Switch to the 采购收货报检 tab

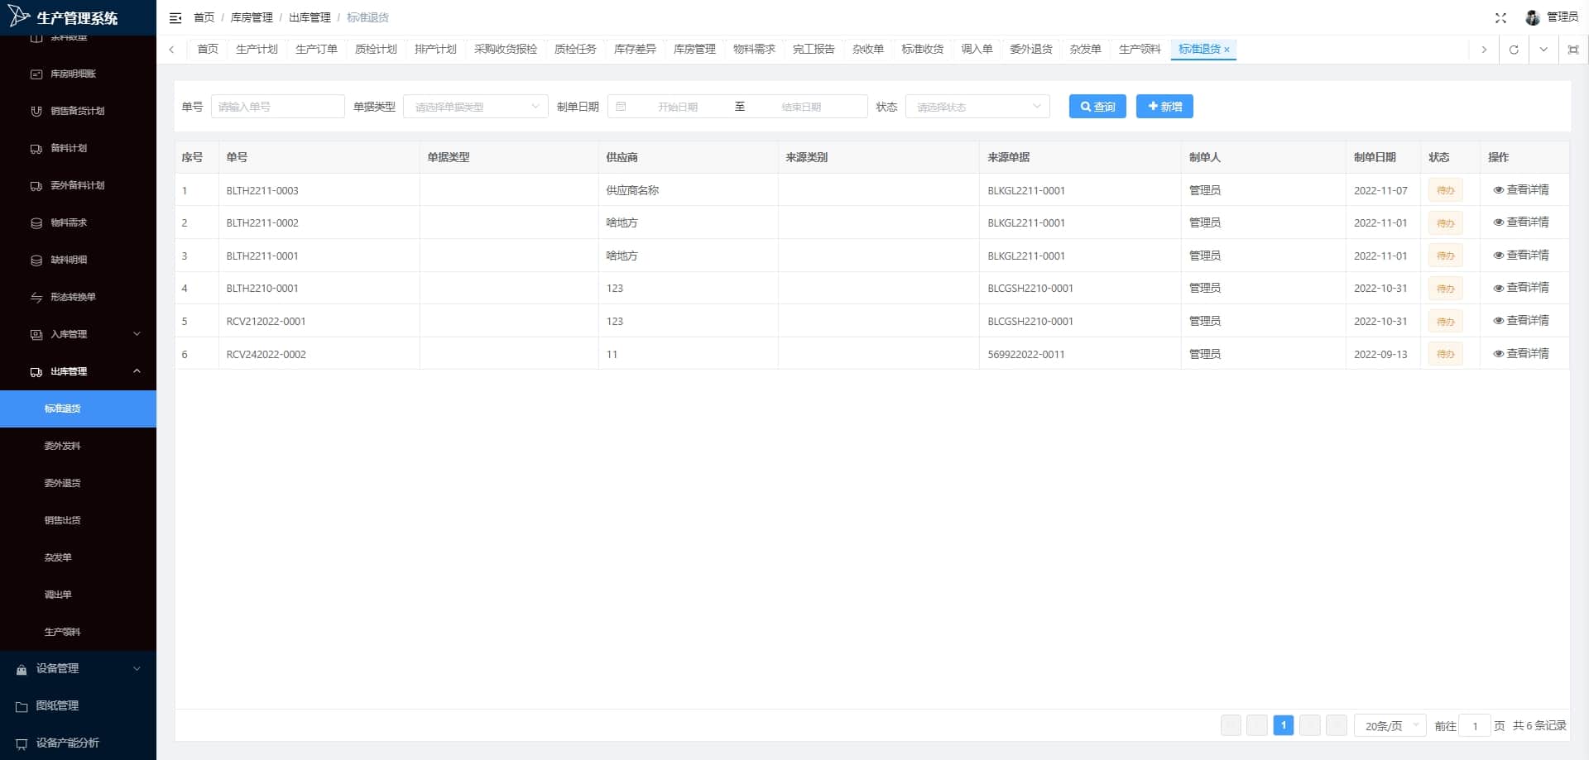pyautogui.click(x=506, y=50)
